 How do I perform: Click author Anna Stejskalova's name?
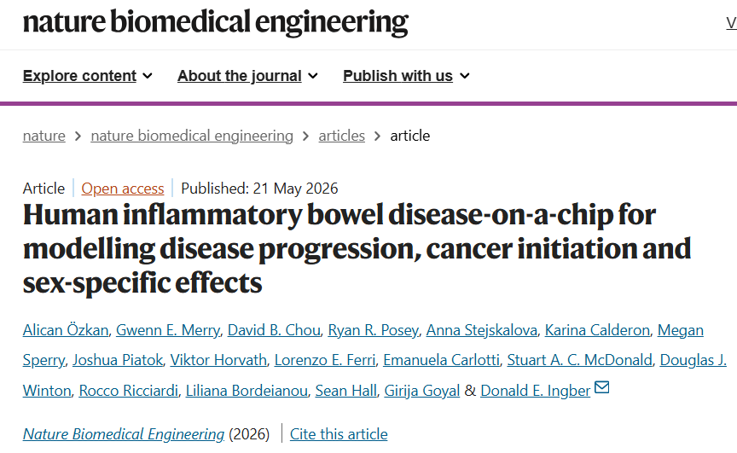point(482,330)
